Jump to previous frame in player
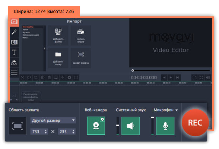 pos(164,77)
